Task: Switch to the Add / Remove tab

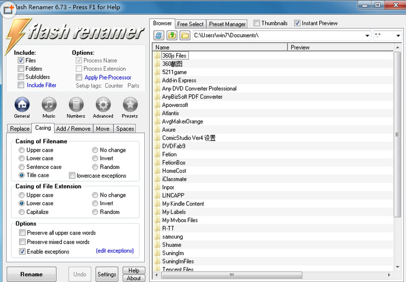Action: point(73,129)
